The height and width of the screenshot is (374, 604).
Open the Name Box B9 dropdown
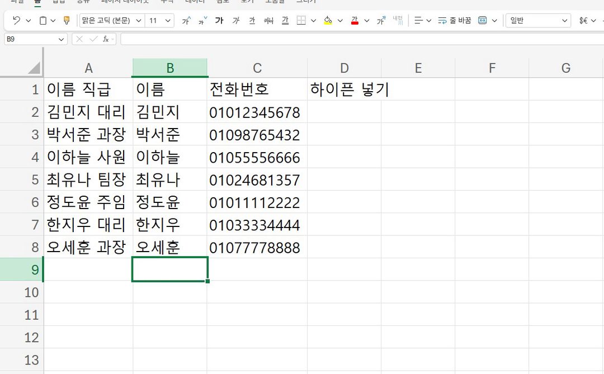61,39
